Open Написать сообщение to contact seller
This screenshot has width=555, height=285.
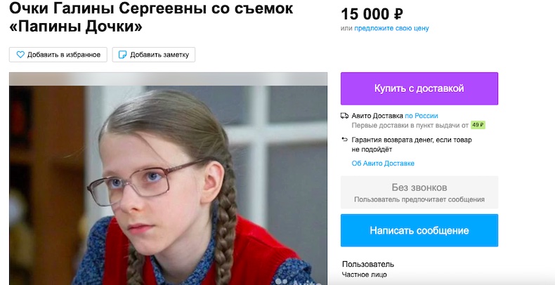[x=419, y=230]
